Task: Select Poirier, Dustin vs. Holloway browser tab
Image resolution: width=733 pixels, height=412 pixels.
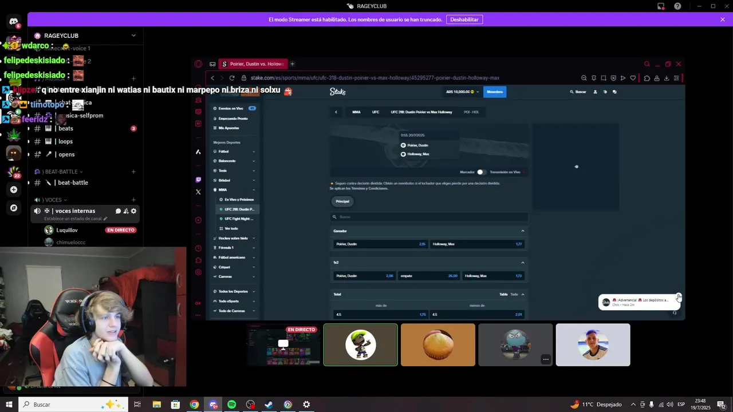Action: [253, 64]
